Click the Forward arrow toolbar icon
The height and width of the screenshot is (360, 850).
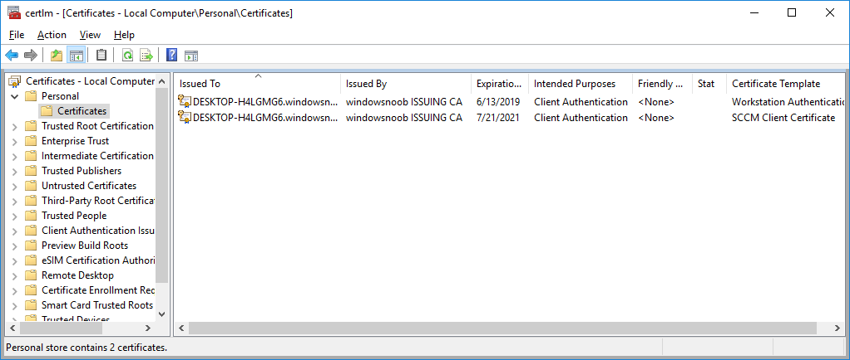tap(30, 55)
